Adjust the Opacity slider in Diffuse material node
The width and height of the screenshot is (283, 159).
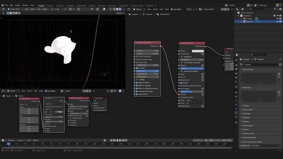(192, 68)
